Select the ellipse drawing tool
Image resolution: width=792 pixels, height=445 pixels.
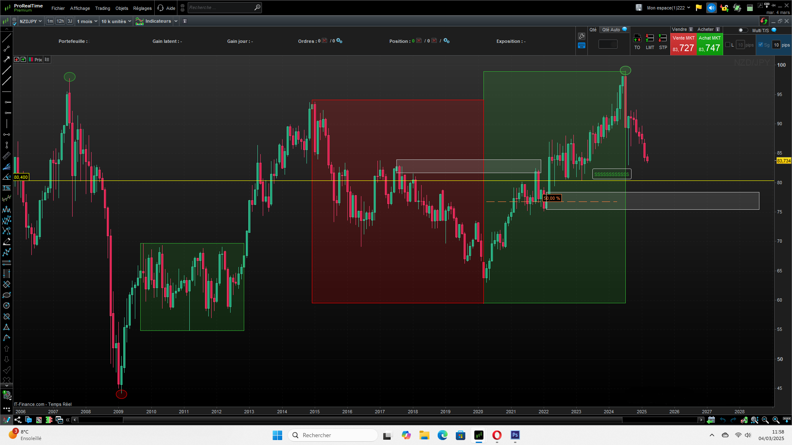(x=7, y=295)
